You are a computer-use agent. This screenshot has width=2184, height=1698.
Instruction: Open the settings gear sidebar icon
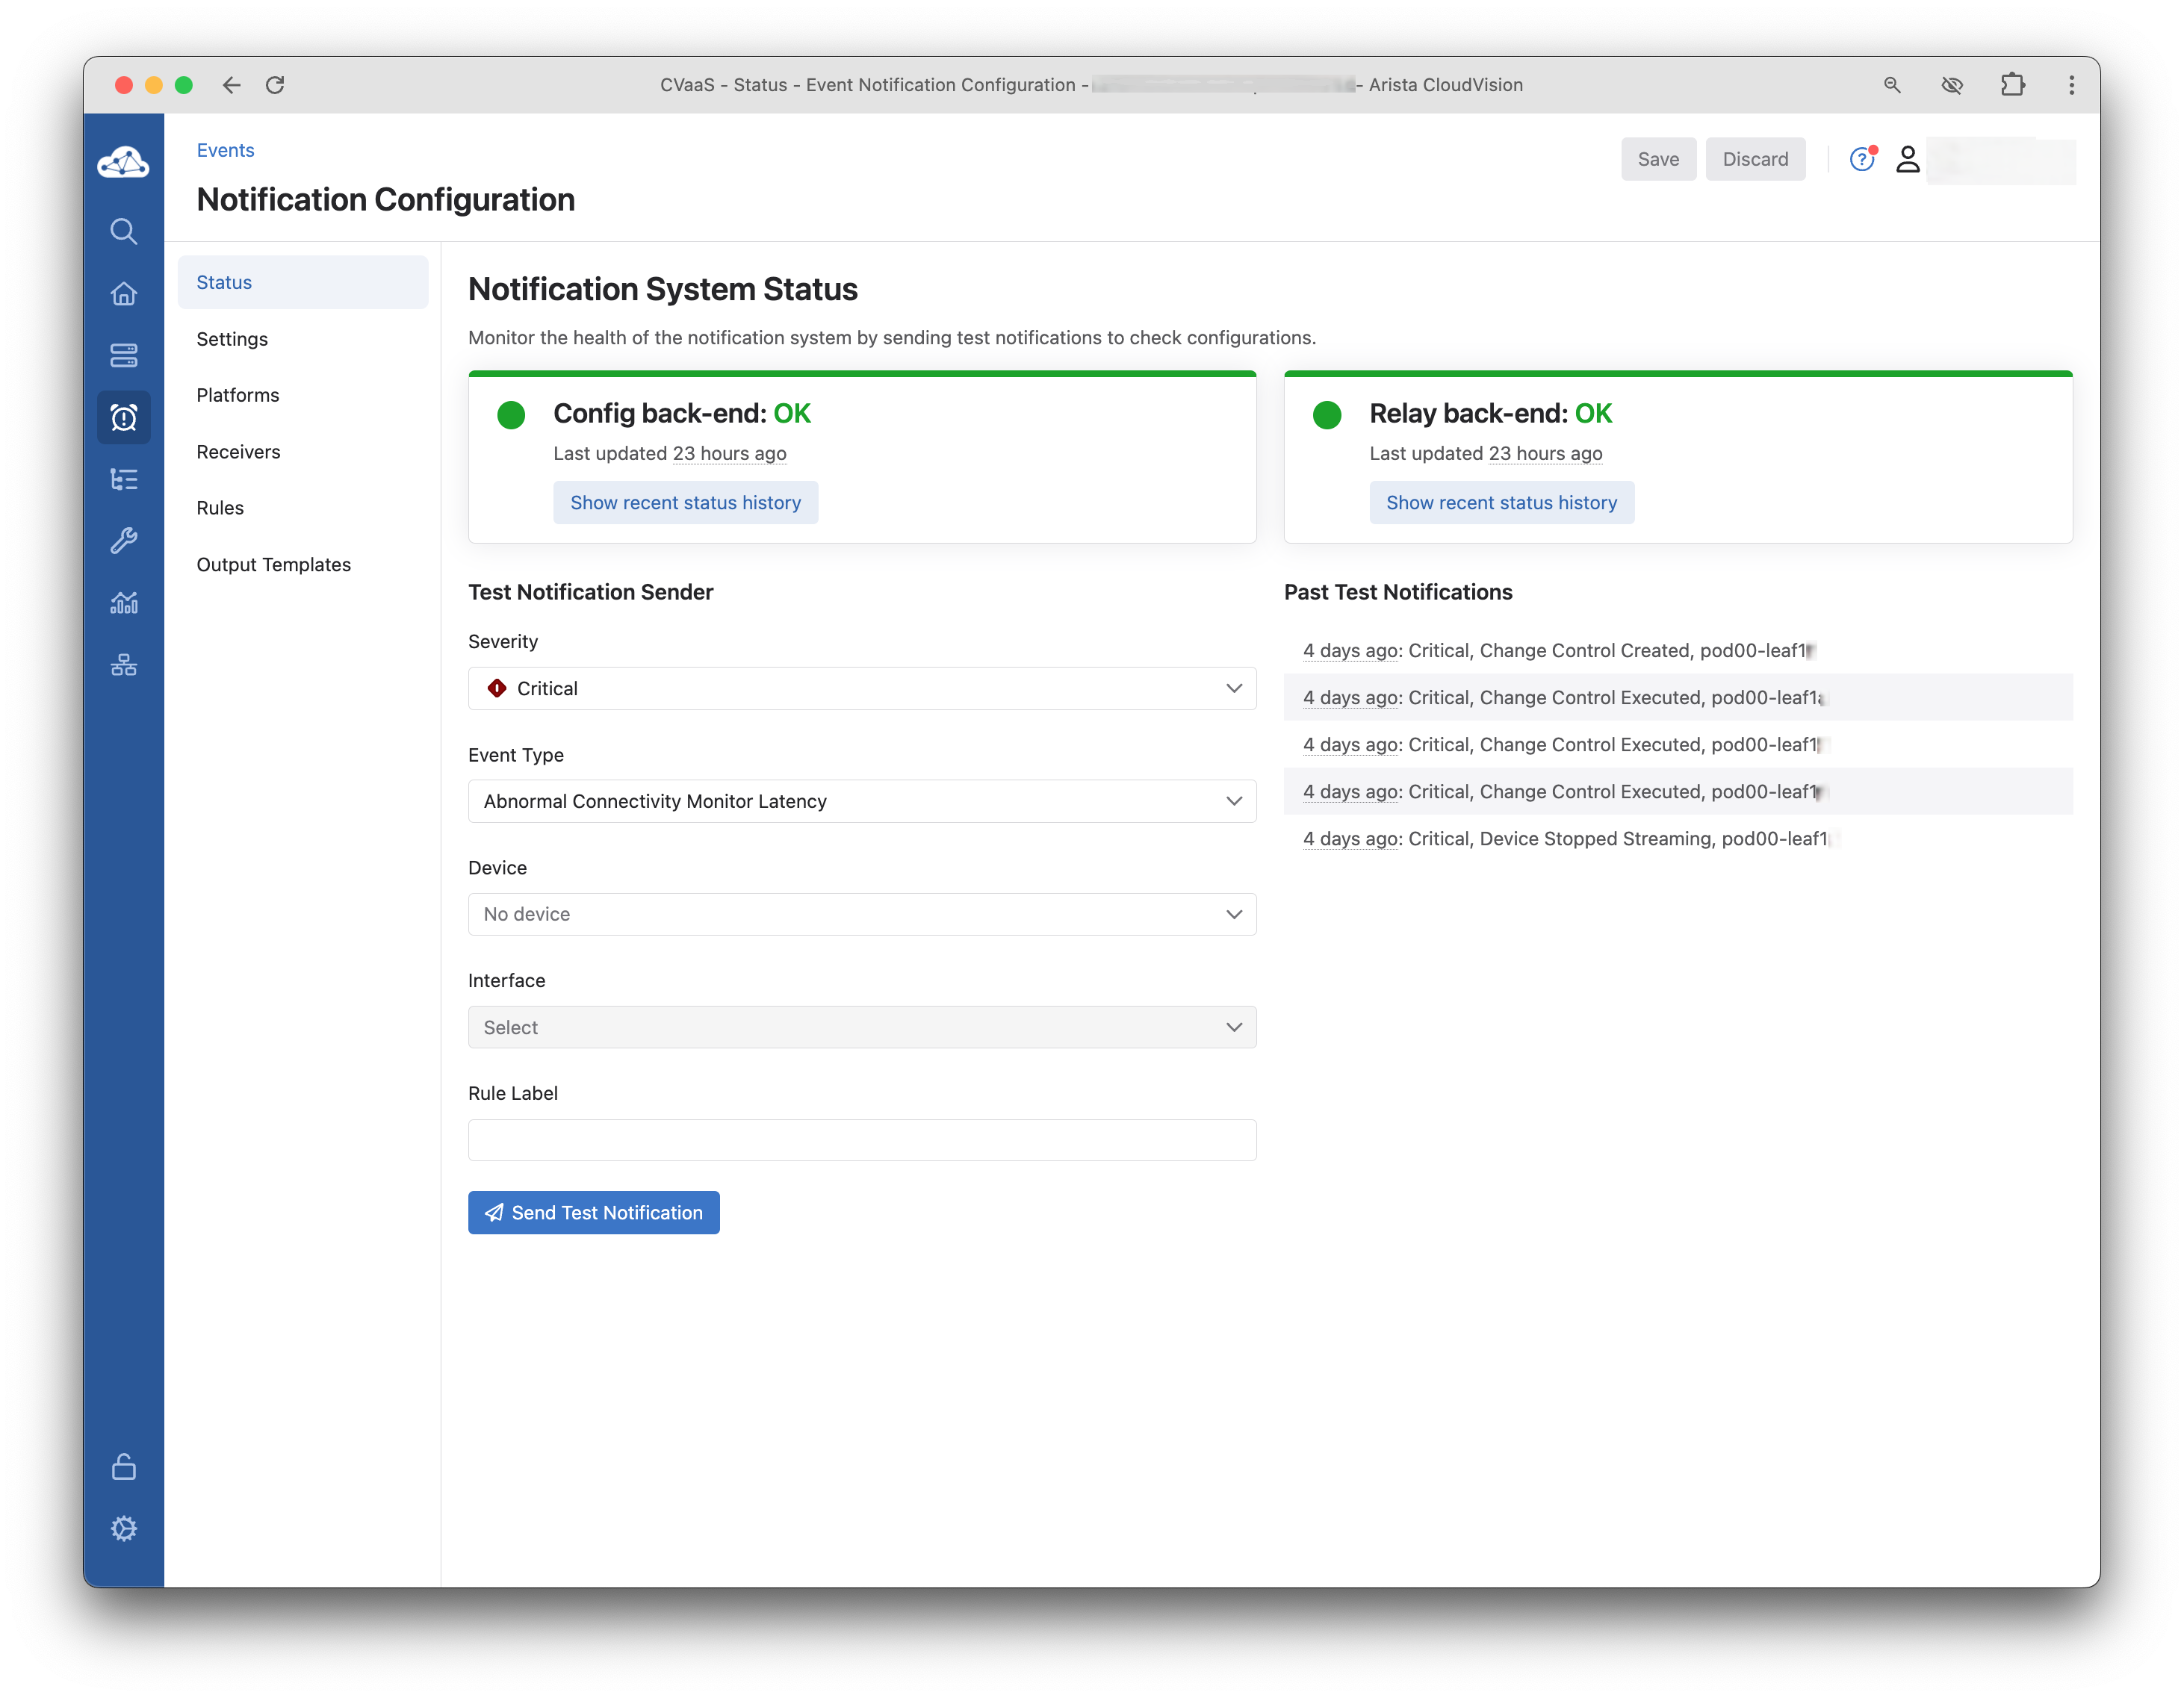[123, 1528]
